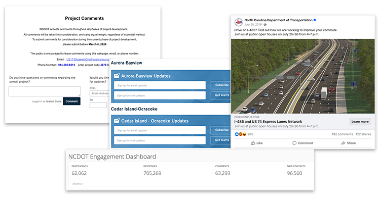View the 192 comments link
This screenshot has width=380, height=202.
tap(342, 134)
